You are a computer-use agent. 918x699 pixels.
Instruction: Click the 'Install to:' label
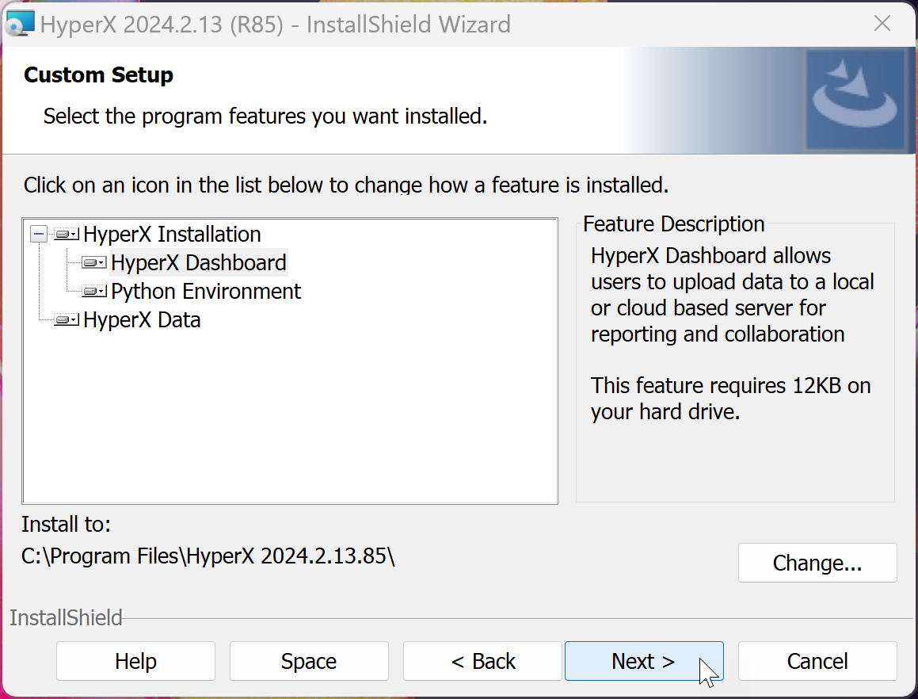coord(67,524)
